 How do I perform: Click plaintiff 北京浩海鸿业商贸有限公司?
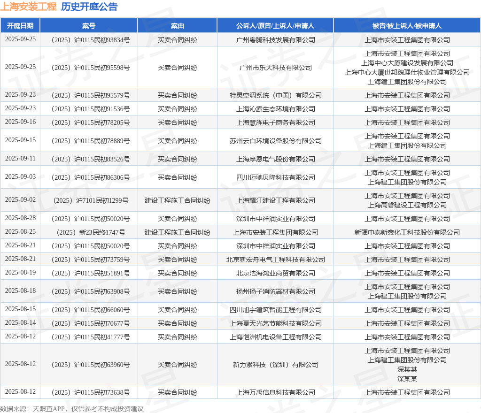(x=275, y=273)
